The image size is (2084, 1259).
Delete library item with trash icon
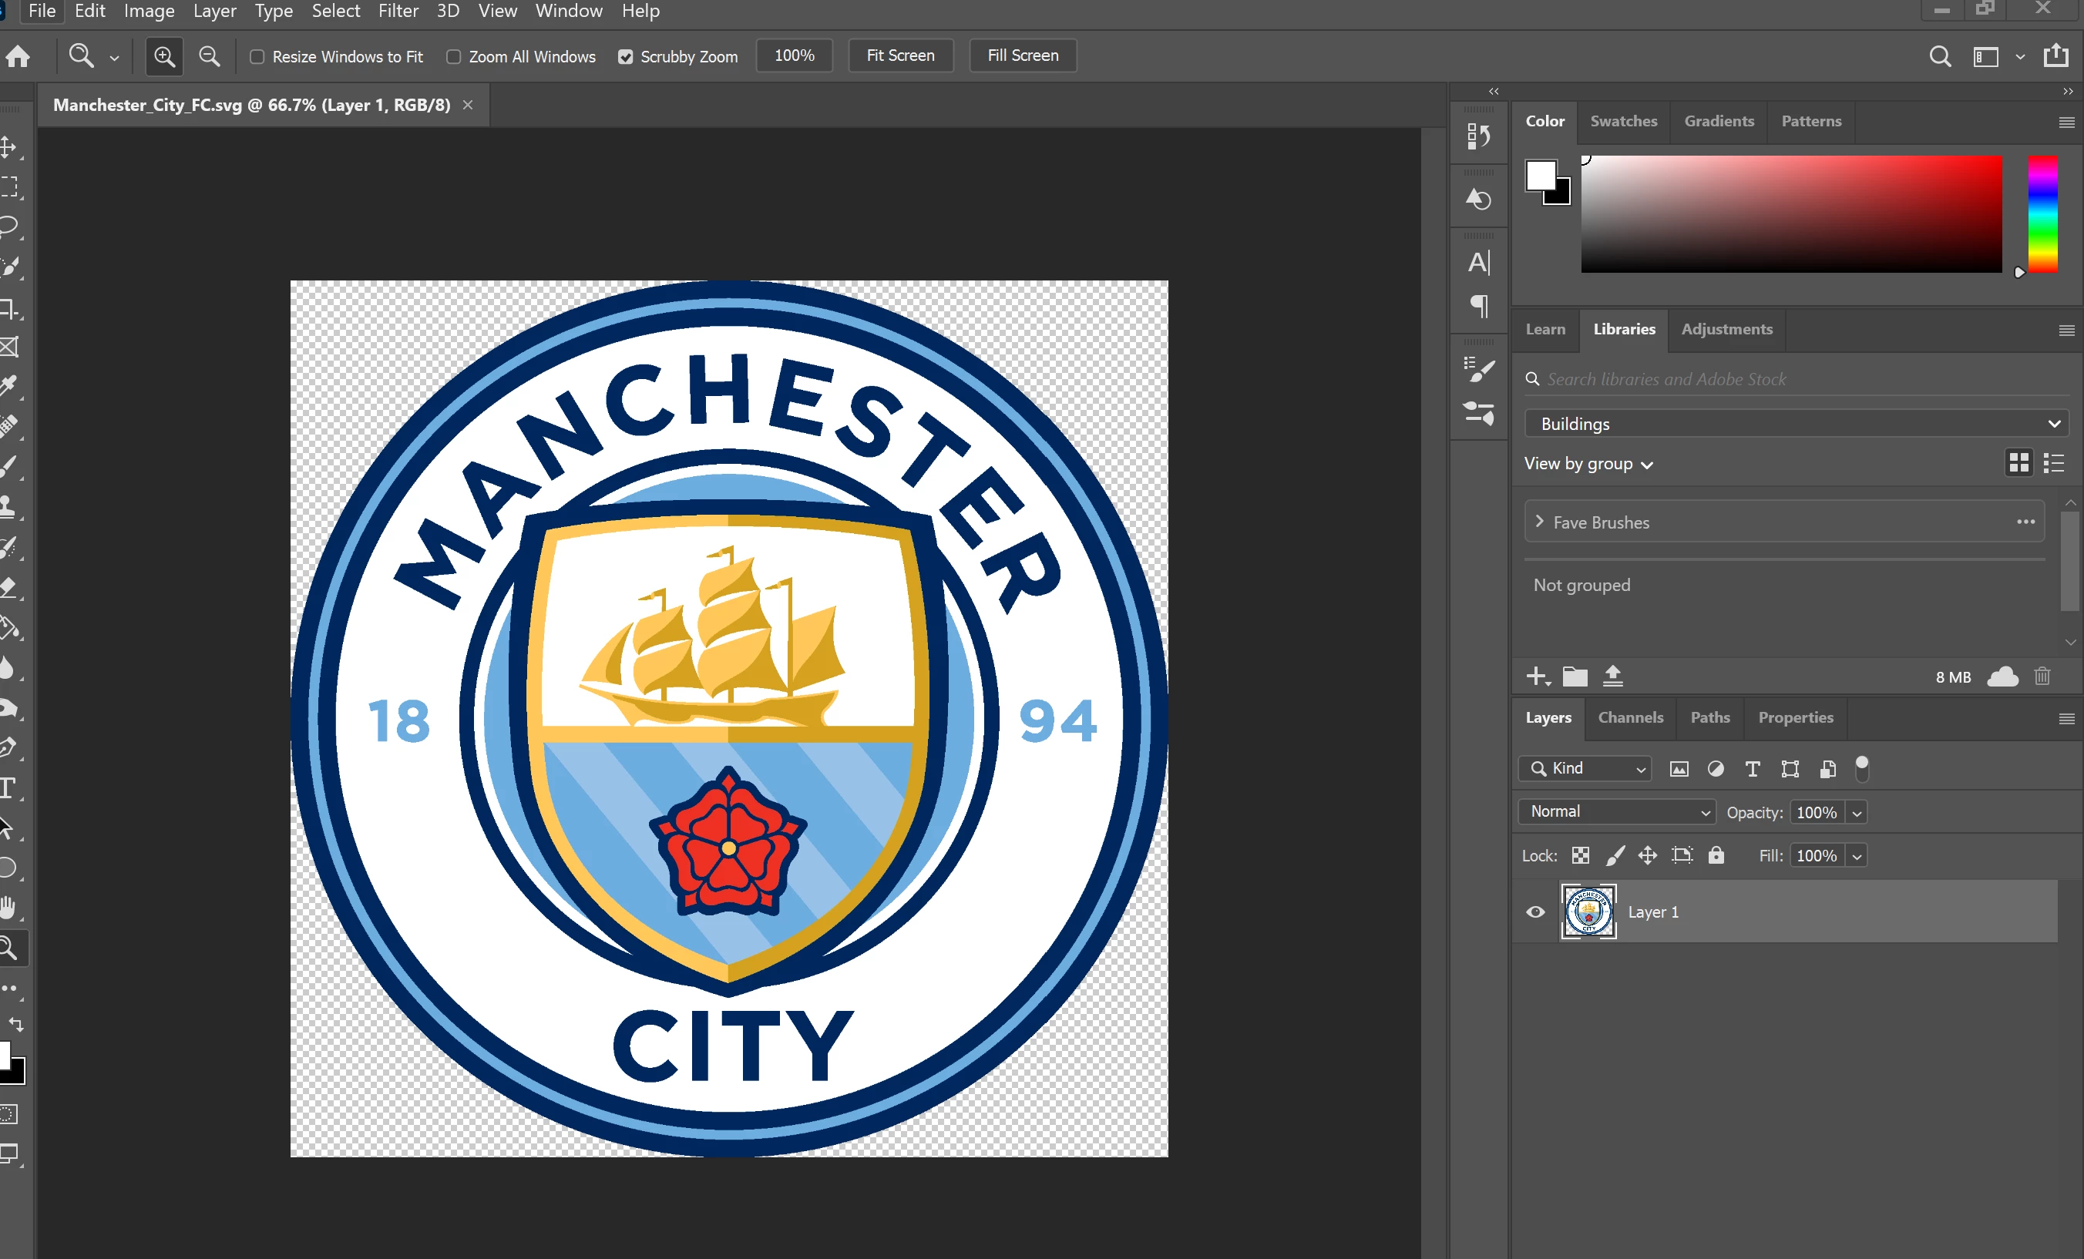click(x=2042, y=677)
